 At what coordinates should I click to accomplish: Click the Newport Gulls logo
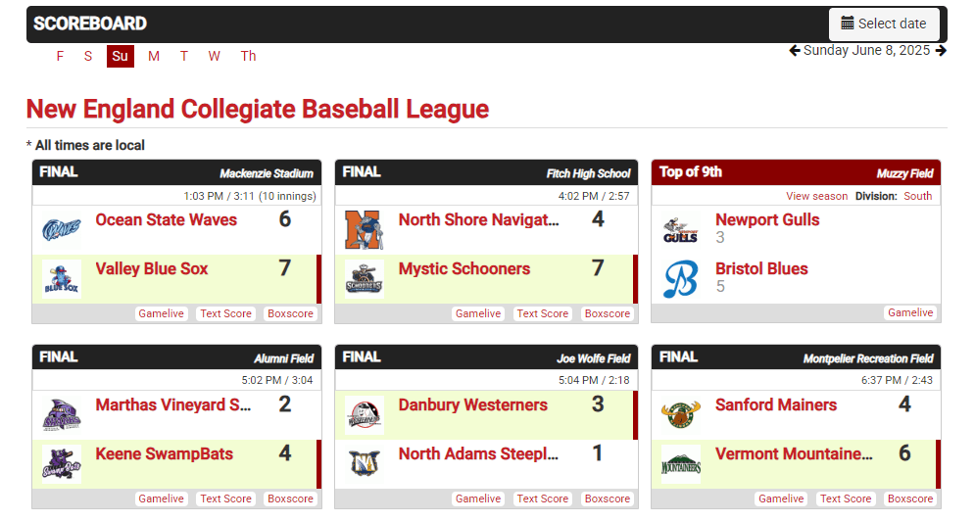coord(680,230)
